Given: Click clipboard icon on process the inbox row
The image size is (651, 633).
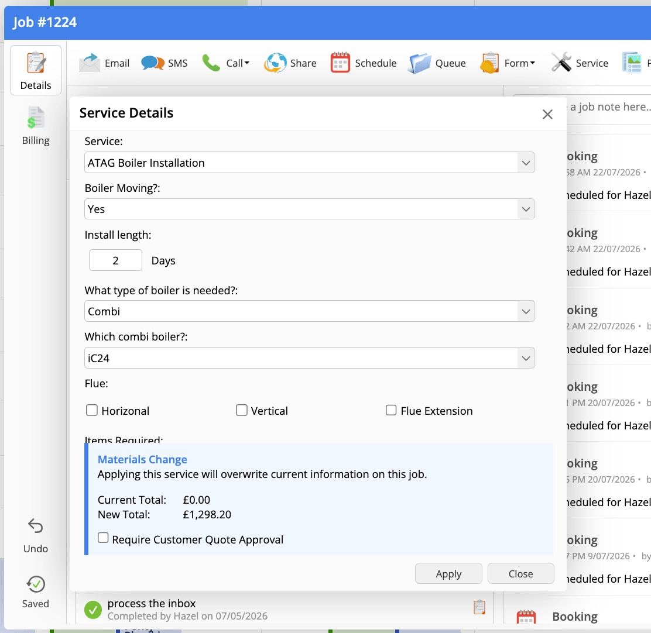Looking at the screenshot, I should click(x=479, y=607).
